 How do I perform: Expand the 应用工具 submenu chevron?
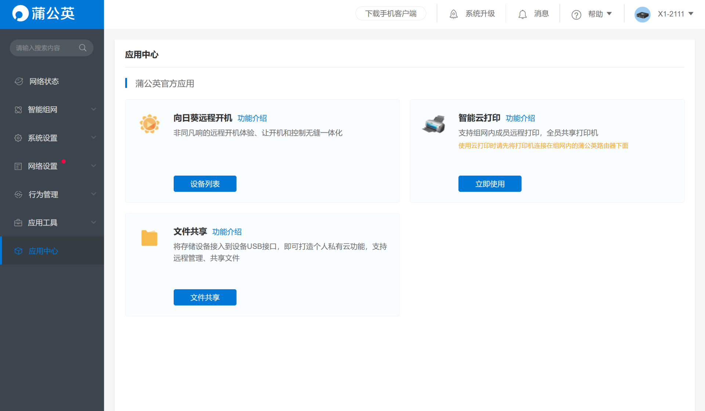pyautogui.click(x=94, y=222)
